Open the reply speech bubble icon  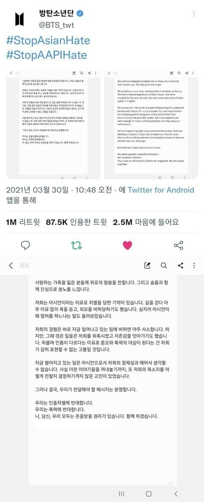(x=25, y=245)
